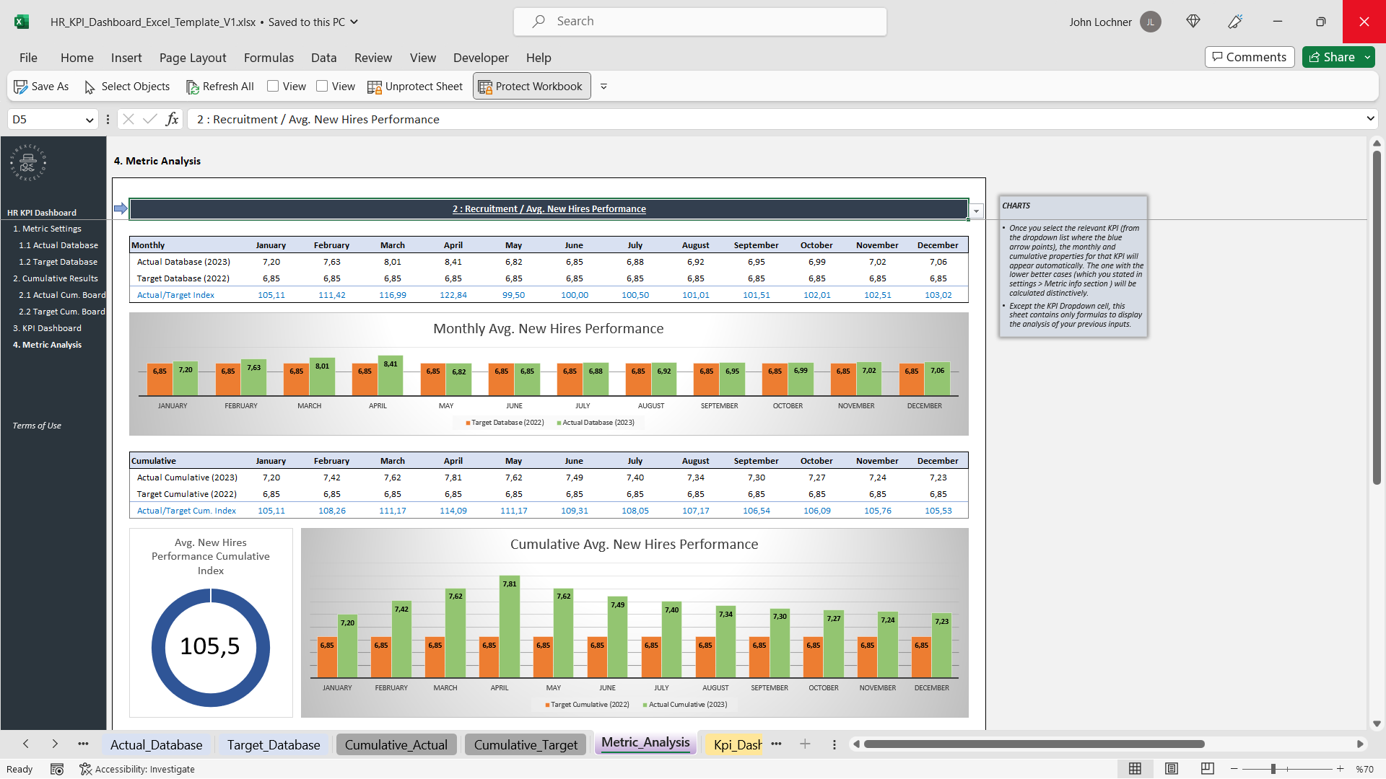The height and width of the screenshot is (779, 1386).
Task: Open the KPI selection dropdown beside Recruitment header
Action: (977, 211)
